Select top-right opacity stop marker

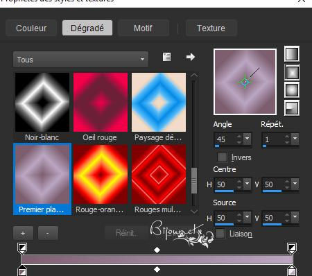click(x=292, y=248)
